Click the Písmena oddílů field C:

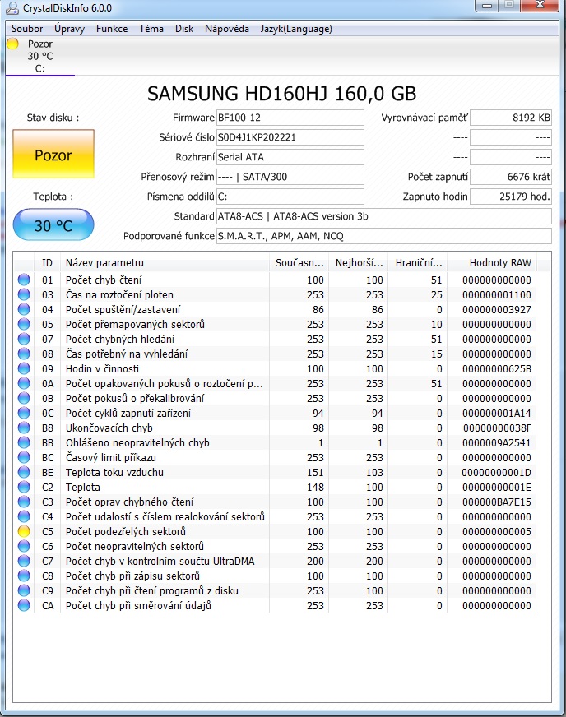coord(290,197)
